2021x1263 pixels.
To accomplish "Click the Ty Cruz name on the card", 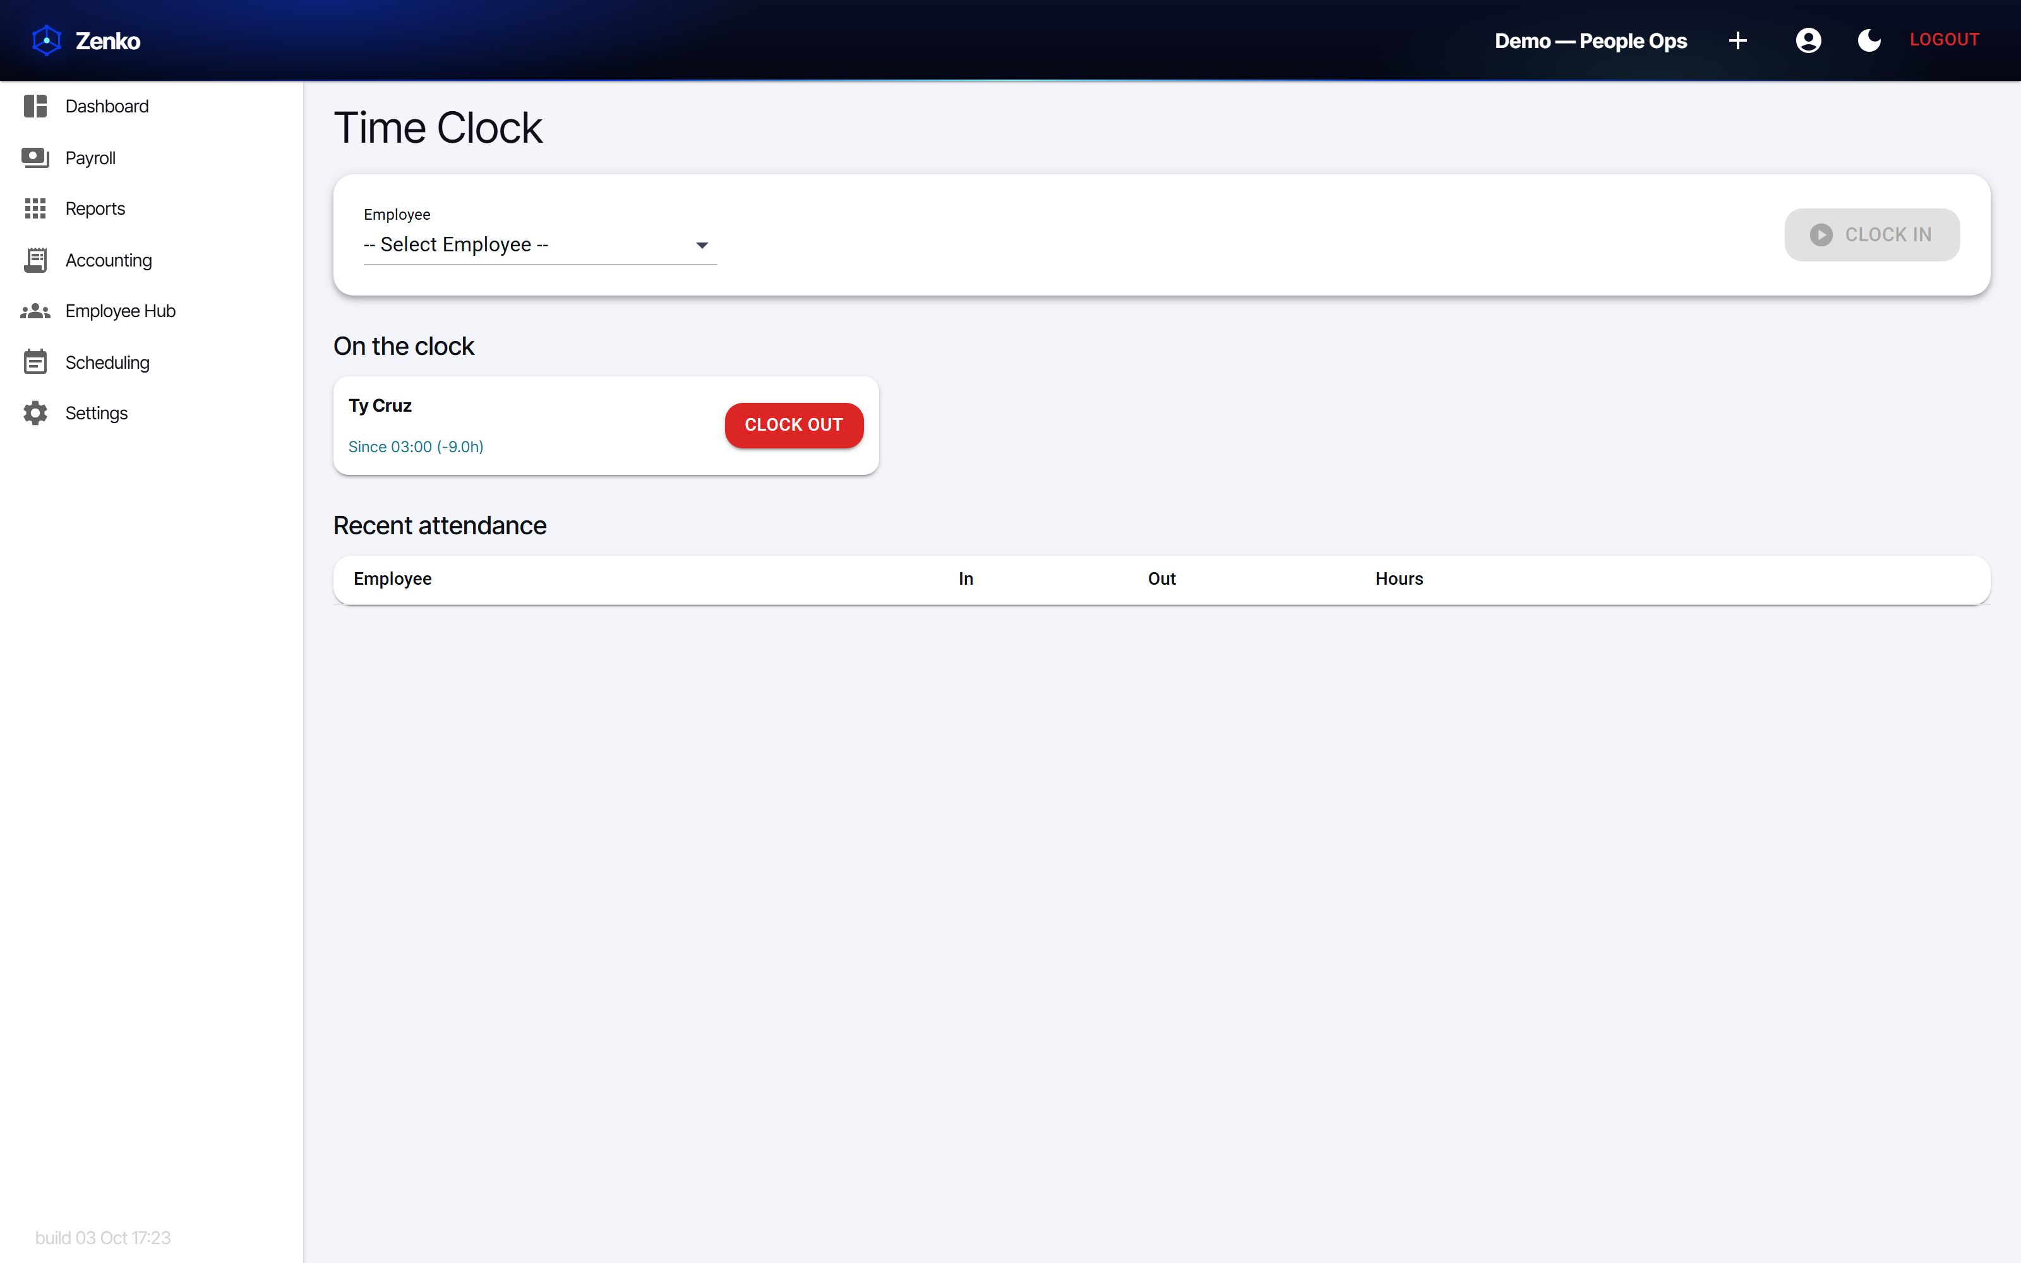I will (x=380, y=406).
